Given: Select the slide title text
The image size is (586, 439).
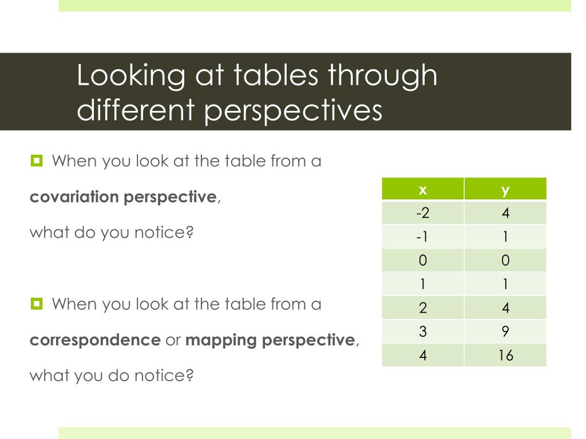Looking at the screenshot, I should point(257,92).
